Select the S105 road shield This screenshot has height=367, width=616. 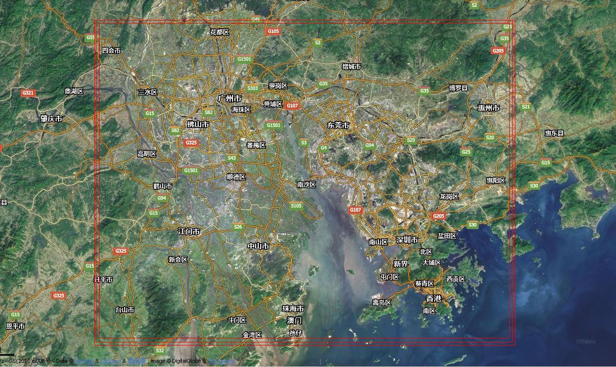point(296,206)
